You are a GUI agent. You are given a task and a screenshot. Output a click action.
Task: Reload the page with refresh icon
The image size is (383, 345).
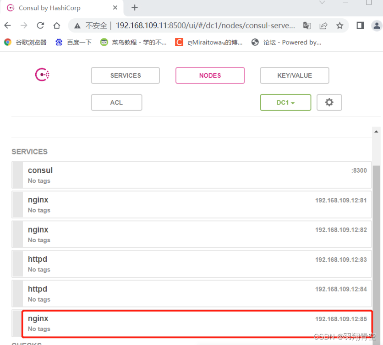click(40, 25)
